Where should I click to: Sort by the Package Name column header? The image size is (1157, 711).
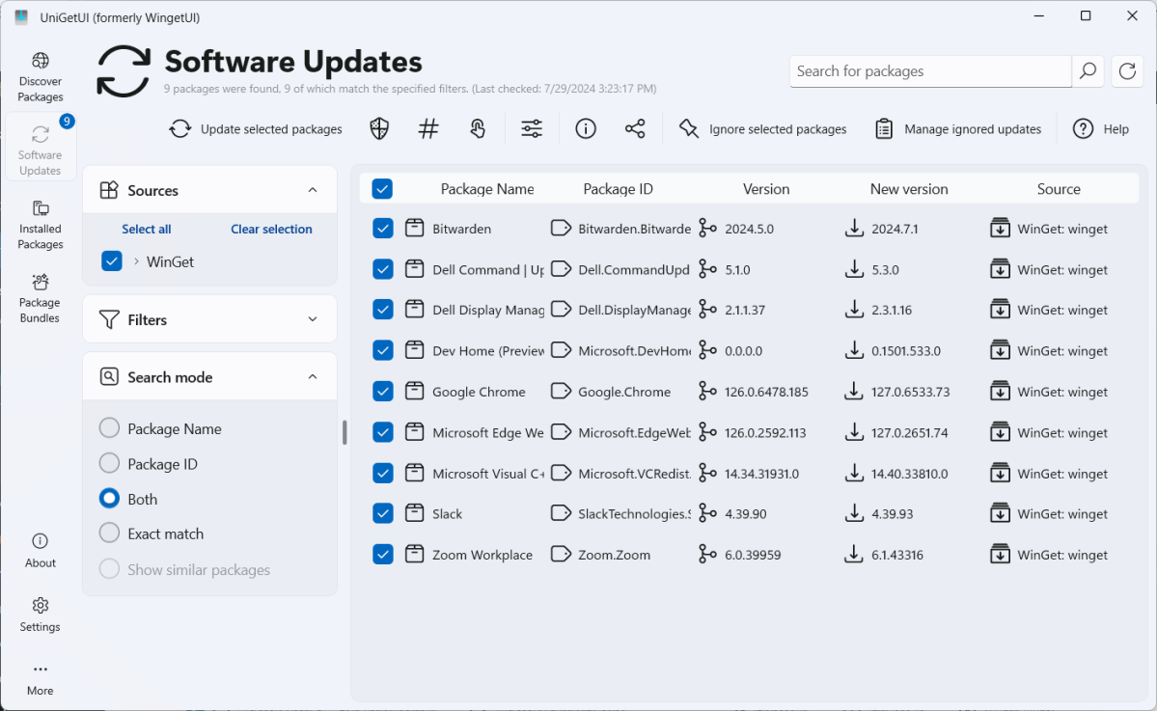click(487, 189)
